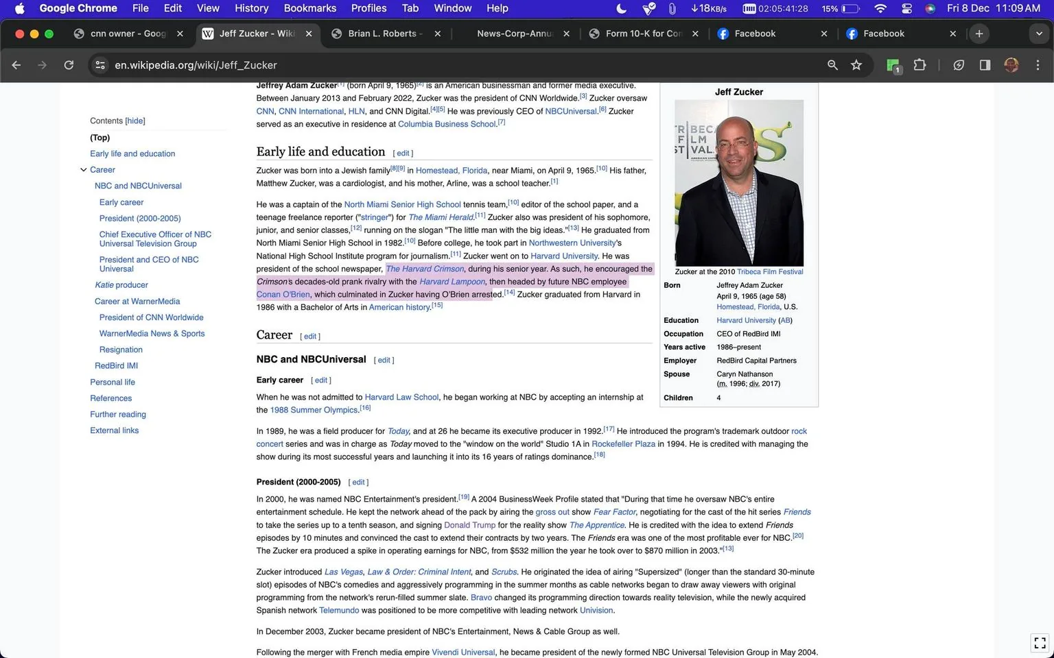The height and width of the screenshot is (658, 1054).
Task: Open the History menu
Action: pos(251,8)
